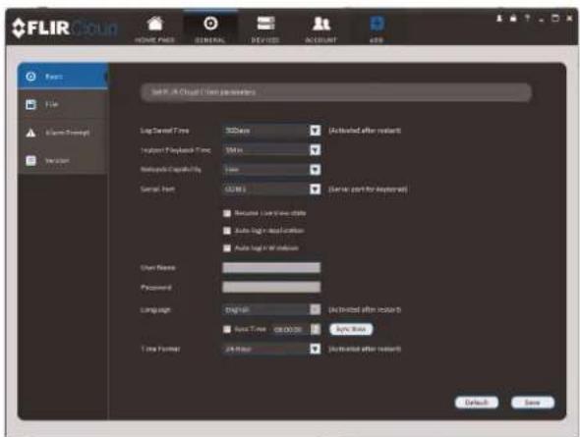
Task: Click into the User Name field
Action: point(271,268)
